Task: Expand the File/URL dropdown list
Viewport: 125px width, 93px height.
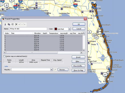Action: [x=51, y=69]
